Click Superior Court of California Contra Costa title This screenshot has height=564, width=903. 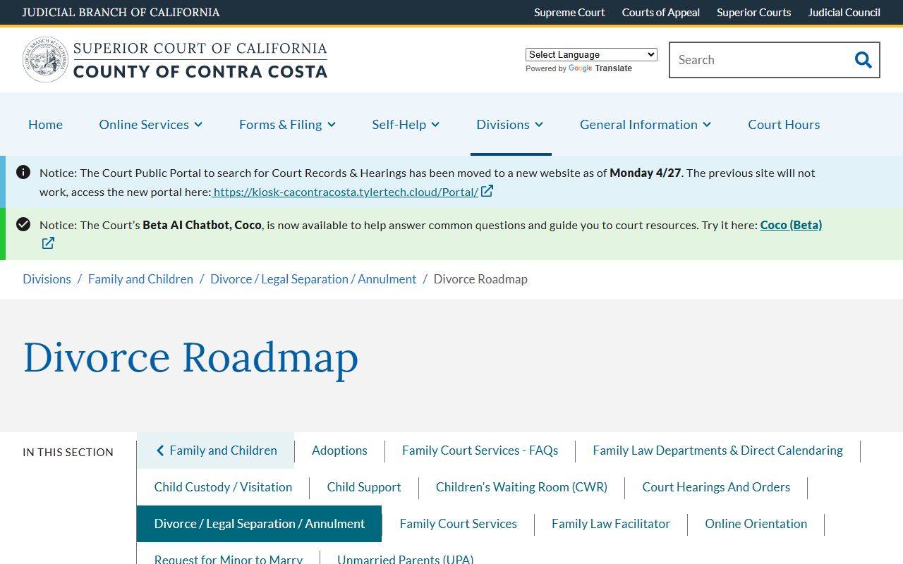coord(200,60)
